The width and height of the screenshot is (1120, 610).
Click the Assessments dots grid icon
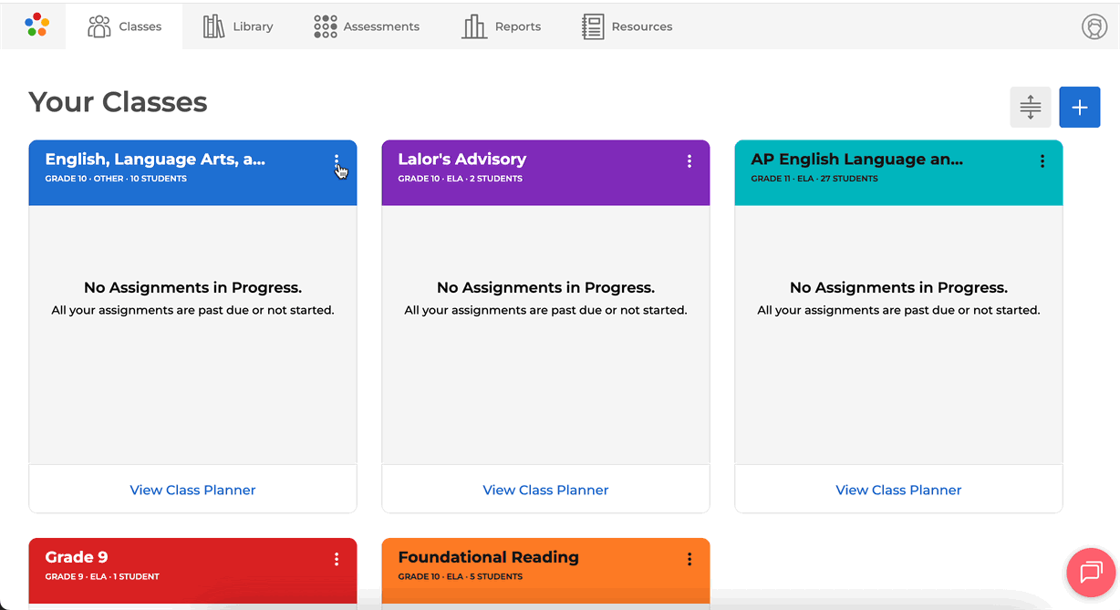(325, 26)
